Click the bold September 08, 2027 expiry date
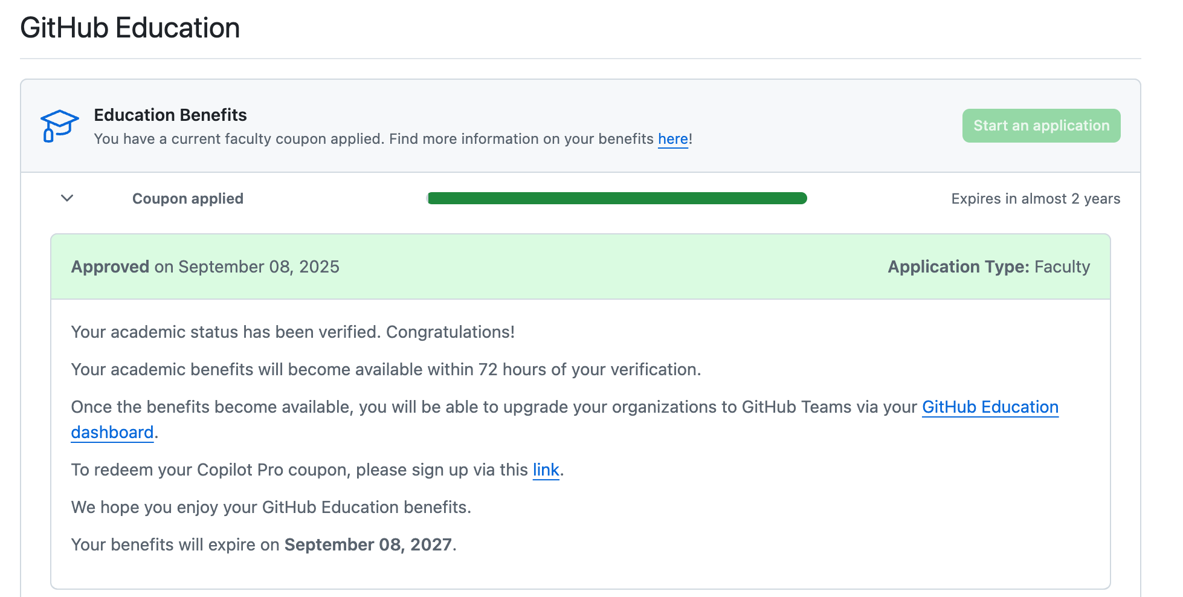 point(368,545)
